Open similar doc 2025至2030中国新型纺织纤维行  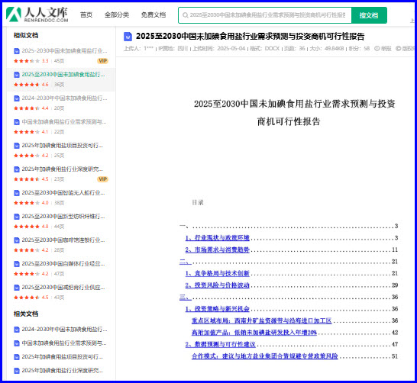click(63, 217)
